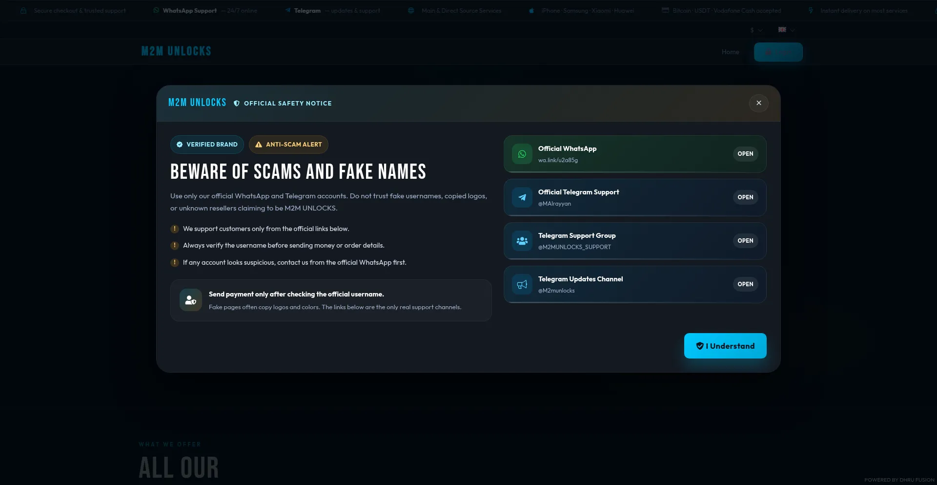Click the check icon in the Verified Brand badge
Image resolution: width=937 pixels, height=485 pixels.
180,145
